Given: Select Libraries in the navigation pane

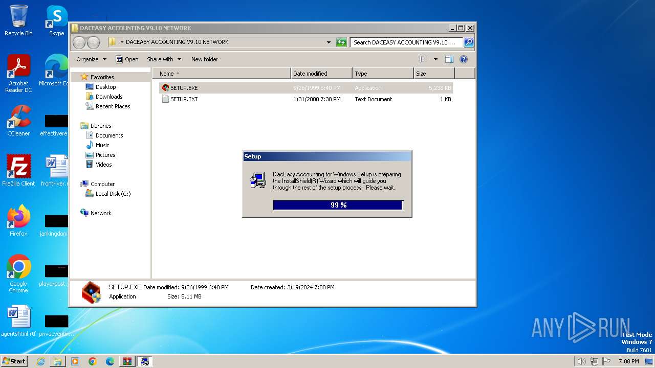Looking at the screenshot, I should point(101,126).
